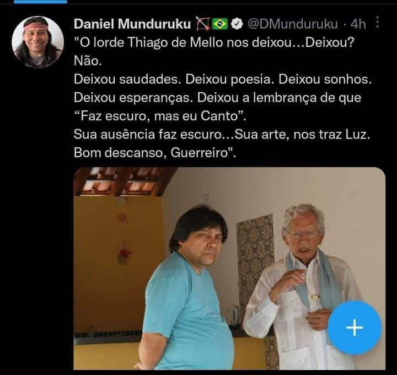
Task: Select the active blue tab indicator at top
Action: tap(40, 2)
